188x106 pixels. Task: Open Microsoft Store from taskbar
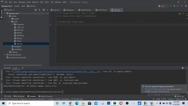coord(89,103)
